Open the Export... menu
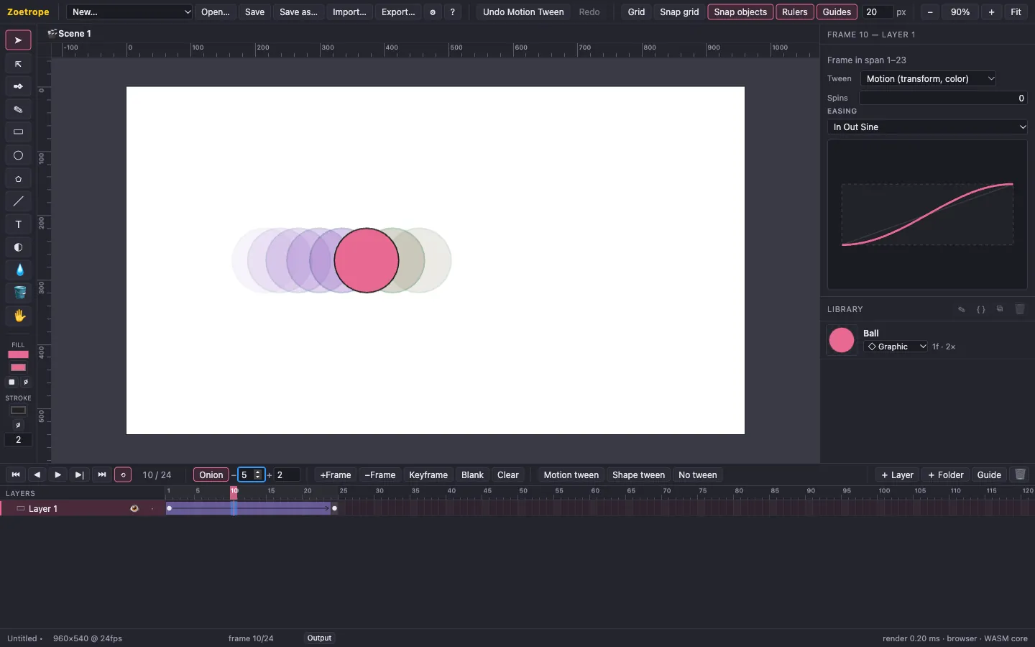 pyautogui.click(x=398, y=12)
